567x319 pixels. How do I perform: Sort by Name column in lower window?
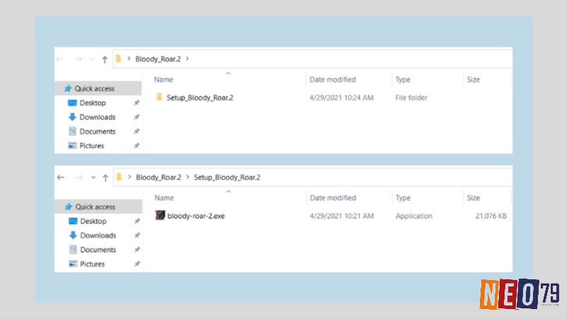click(x=164, y=198)
